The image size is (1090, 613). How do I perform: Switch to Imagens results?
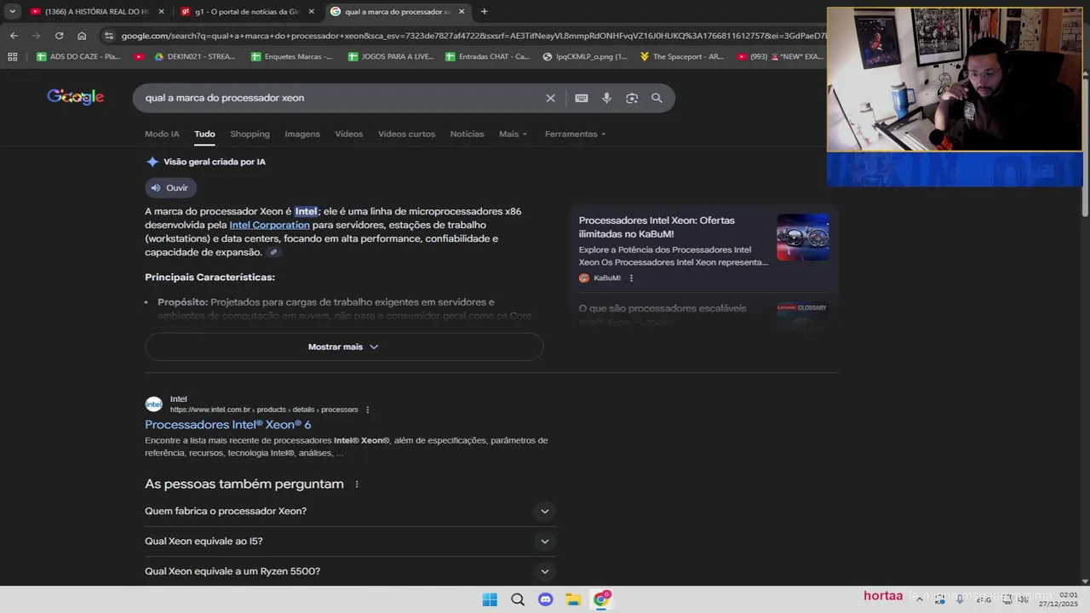[x=302, y=134]
